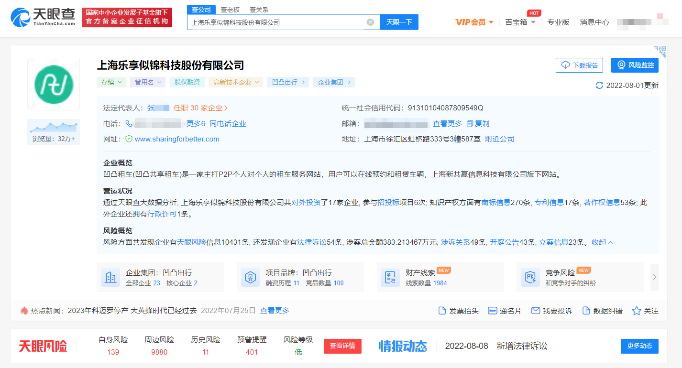Image resolution: width=682 pixels, height=368 pixels.
Task: Click the copy icon beside 复制
Action: tap(470, 124)
